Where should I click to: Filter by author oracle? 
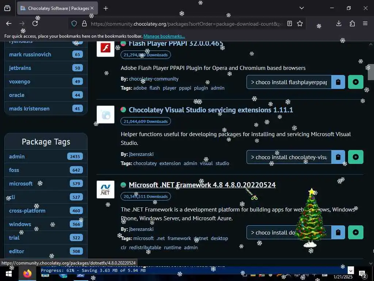(x=17, y=95)
